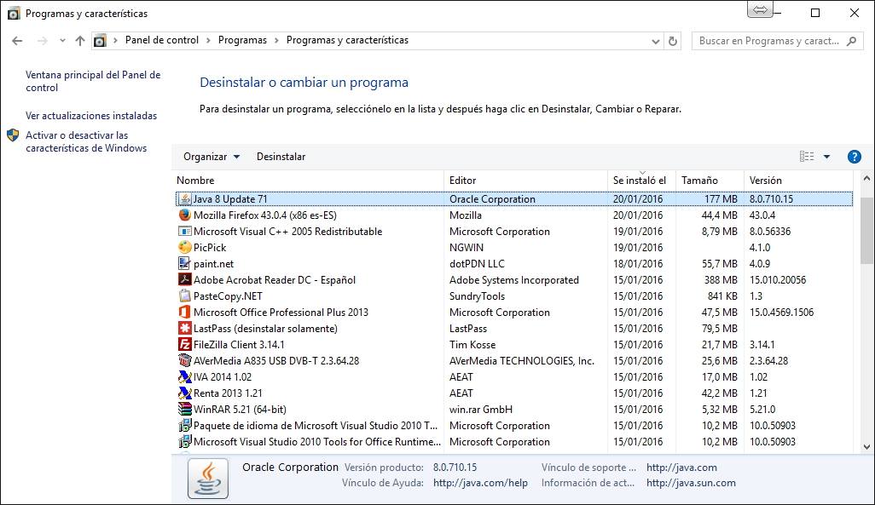Click the Control Panel icon in address bar
Screen dimensions: 875x505
coord(100,41)
